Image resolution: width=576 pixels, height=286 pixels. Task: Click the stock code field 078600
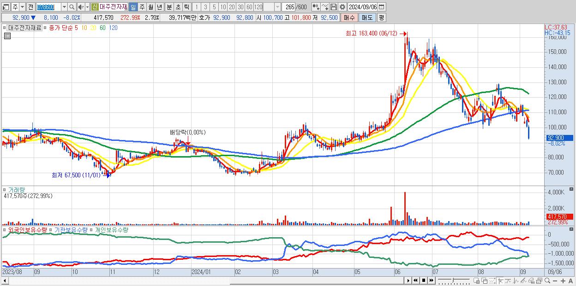click(49, 7)
